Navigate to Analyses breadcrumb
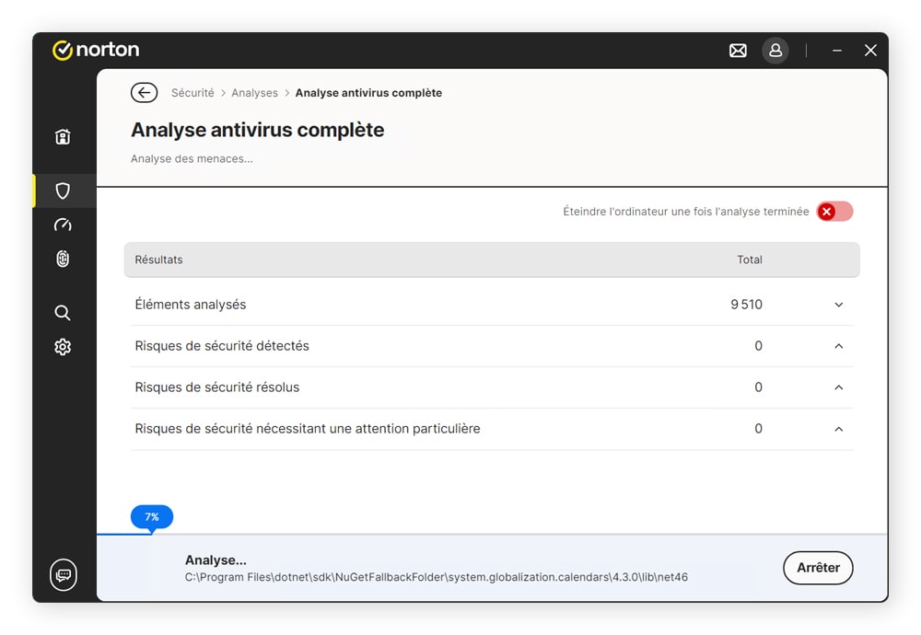This screenshot has width=921, height=635. tap(254, 93)
